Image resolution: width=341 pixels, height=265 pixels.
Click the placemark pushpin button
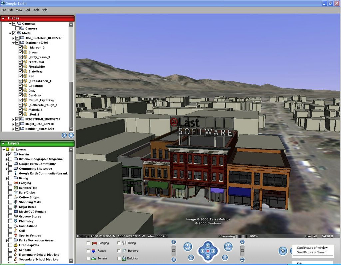[x=283, y=251]
